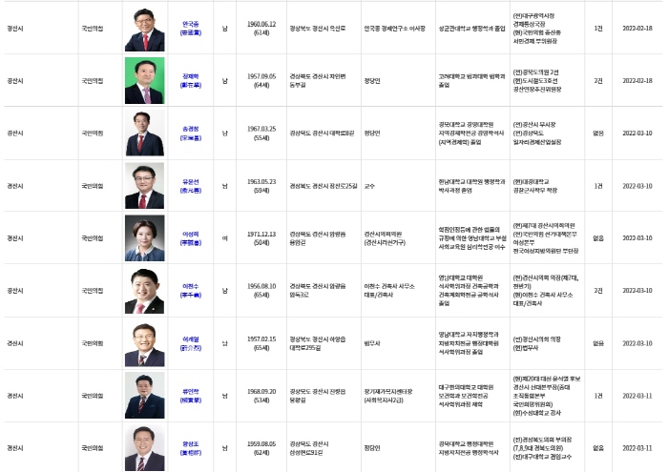Open candidate link 송경창
This screenshot has height=472, width=668.
pos(191,133)
